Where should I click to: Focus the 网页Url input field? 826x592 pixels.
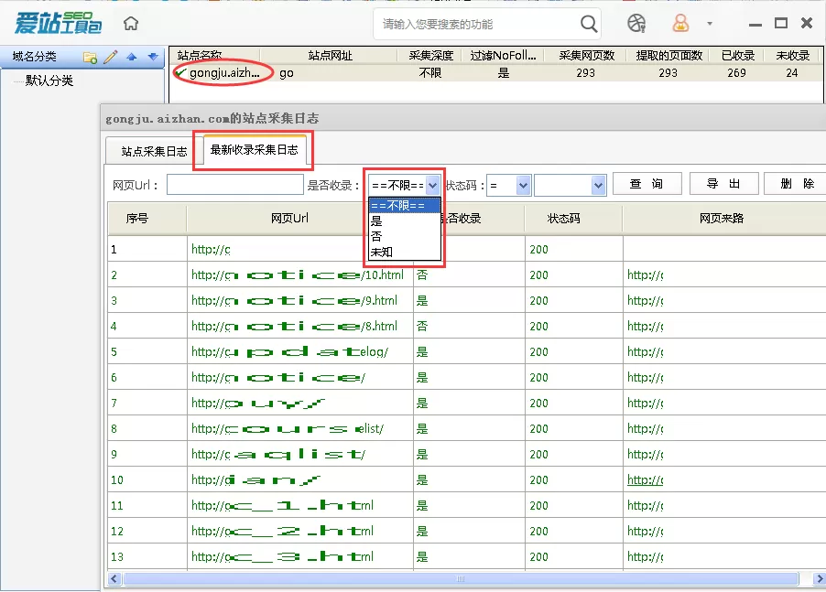pyautogui.click(x=235, y=185)
